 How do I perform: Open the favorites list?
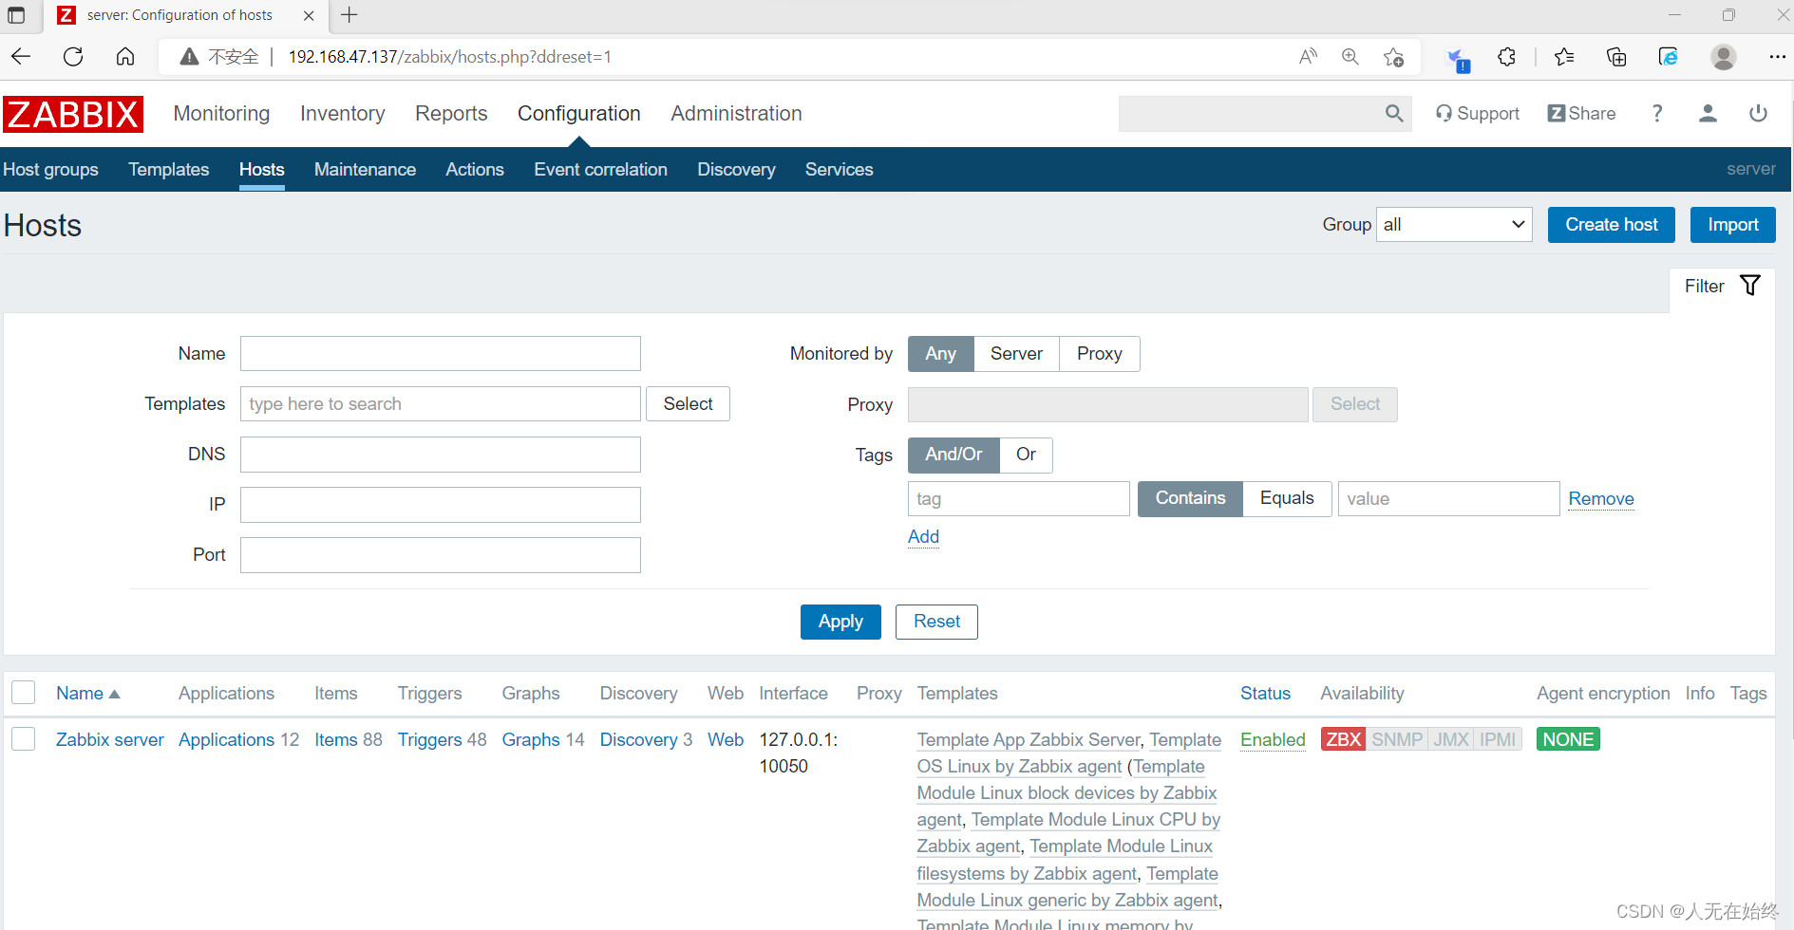coord(1565,57)
